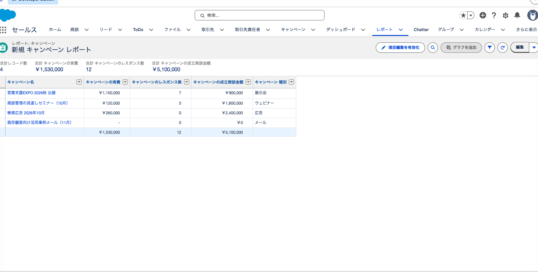Click the 編集 button
The image size is (538, 272).
click(520, 47)
